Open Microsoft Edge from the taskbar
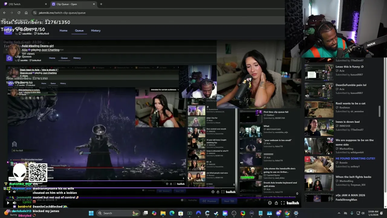This screenshot has width=387, height=218. [x=172, y=213]
